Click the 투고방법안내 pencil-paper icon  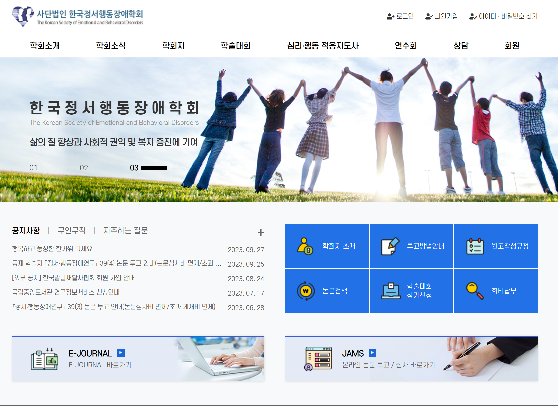(x=390, y=246)
